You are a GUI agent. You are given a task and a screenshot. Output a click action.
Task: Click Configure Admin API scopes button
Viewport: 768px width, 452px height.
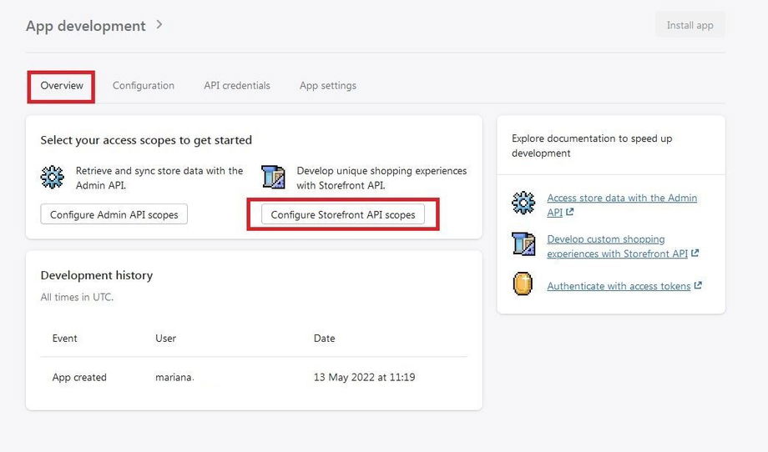114,214
